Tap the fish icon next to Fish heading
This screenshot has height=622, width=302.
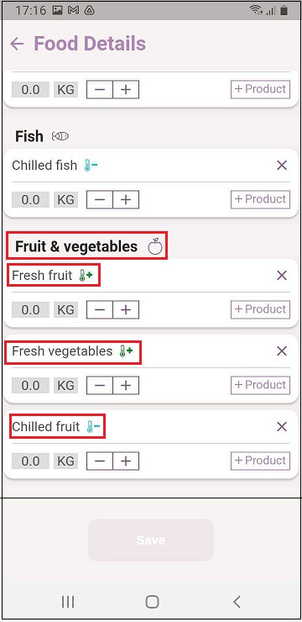tap(60, 136)
